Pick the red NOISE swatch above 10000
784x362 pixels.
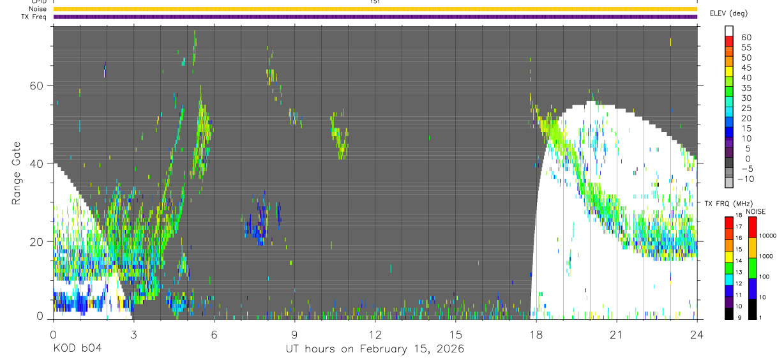tap(752, 227)
